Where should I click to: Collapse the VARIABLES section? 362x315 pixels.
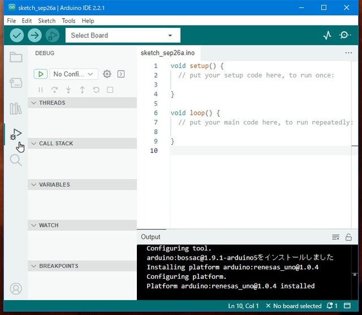(x=82, y=184)
